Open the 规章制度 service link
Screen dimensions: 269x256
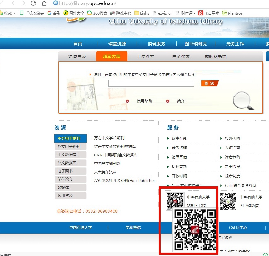pos(232,176)
